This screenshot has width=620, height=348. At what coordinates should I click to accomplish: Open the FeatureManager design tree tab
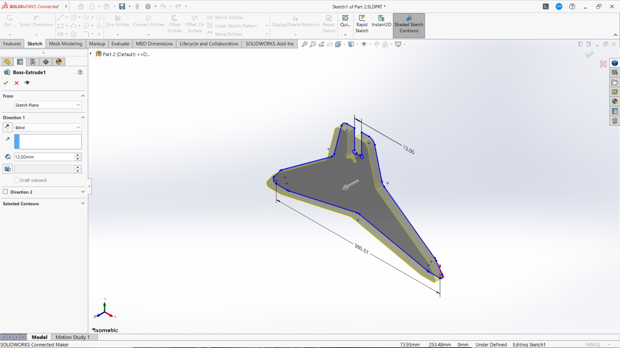click(x=7, y=62)
